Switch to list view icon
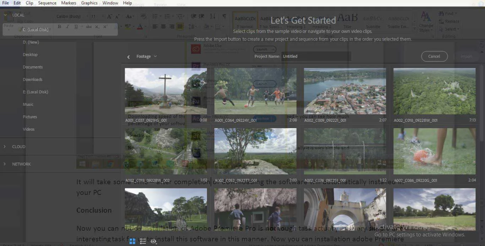Viewport: 485px width, 246px height. click(143, 241)
